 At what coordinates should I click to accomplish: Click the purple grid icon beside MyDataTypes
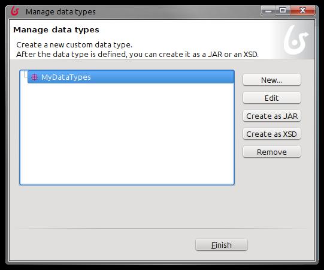coord(34,77)
